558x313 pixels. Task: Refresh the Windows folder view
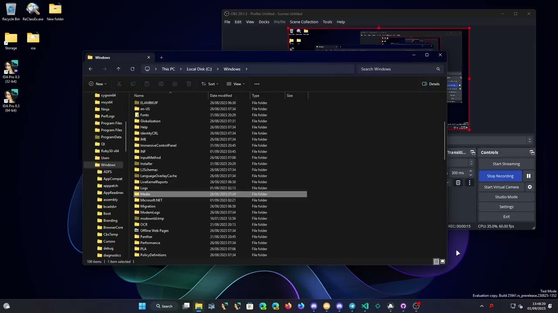pos(132,69)
